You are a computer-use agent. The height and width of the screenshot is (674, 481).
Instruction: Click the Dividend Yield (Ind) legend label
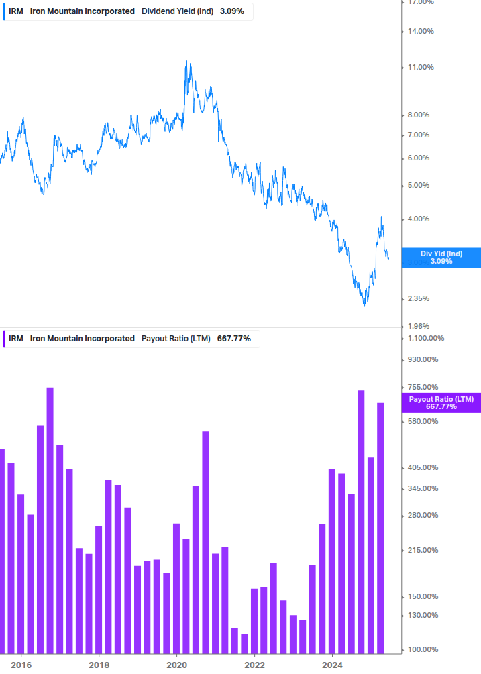pos(177,11)
